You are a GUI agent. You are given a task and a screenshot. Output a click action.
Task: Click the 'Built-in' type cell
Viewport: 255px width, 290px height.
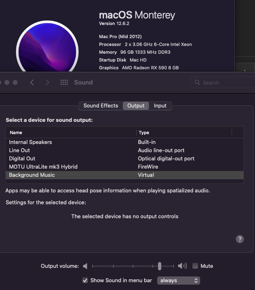point(147,142)
